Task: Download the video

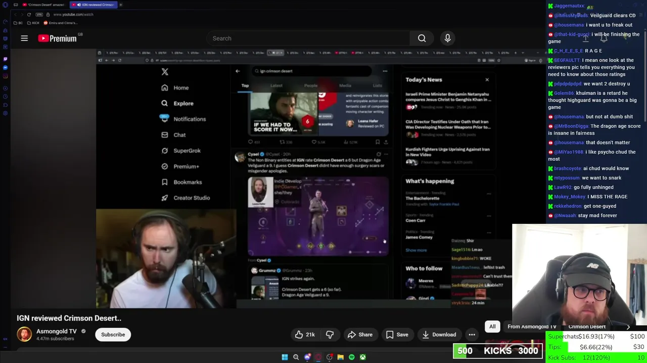Action: point(439,335)
